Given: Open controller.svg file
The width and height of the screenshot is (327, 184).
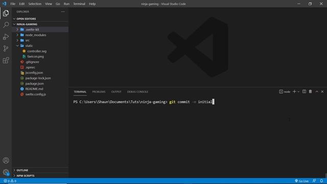Looking at the screenshot, I should [37, 51].
